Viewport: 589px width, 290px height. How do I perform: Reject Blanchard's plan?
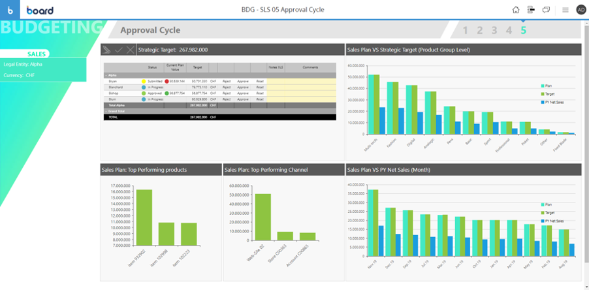point(227,87)
